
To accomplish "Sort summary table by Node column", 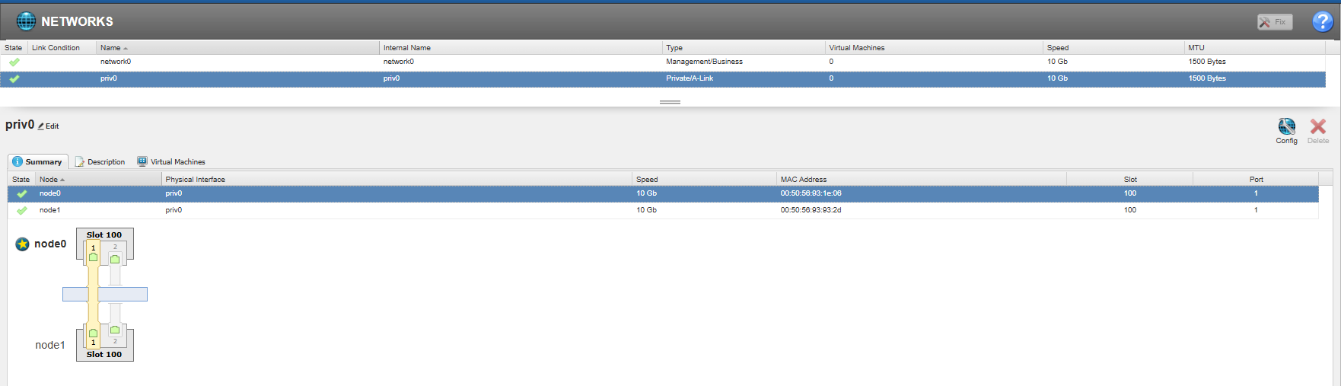I will point(49,180).
